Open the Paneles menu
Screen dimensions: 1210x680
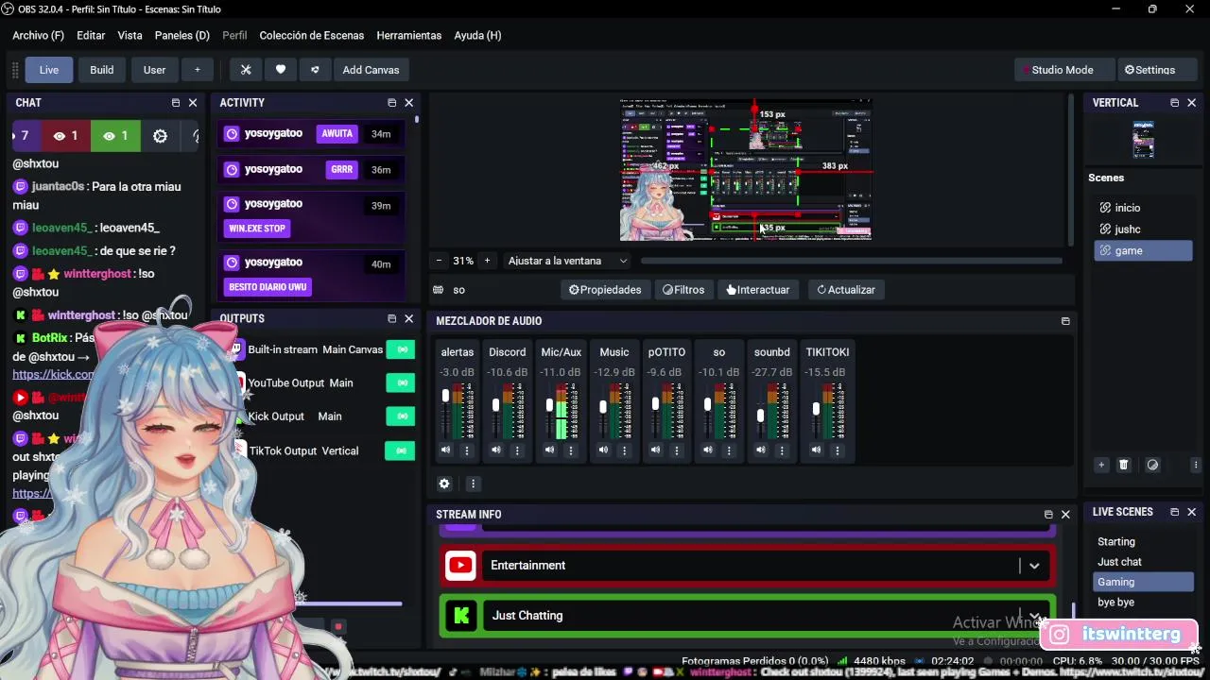[182, 35]
